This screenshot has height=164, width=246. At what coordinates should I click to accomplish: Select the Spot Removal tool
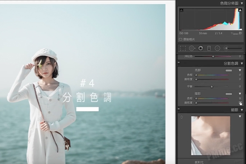(x=192, y=48)
